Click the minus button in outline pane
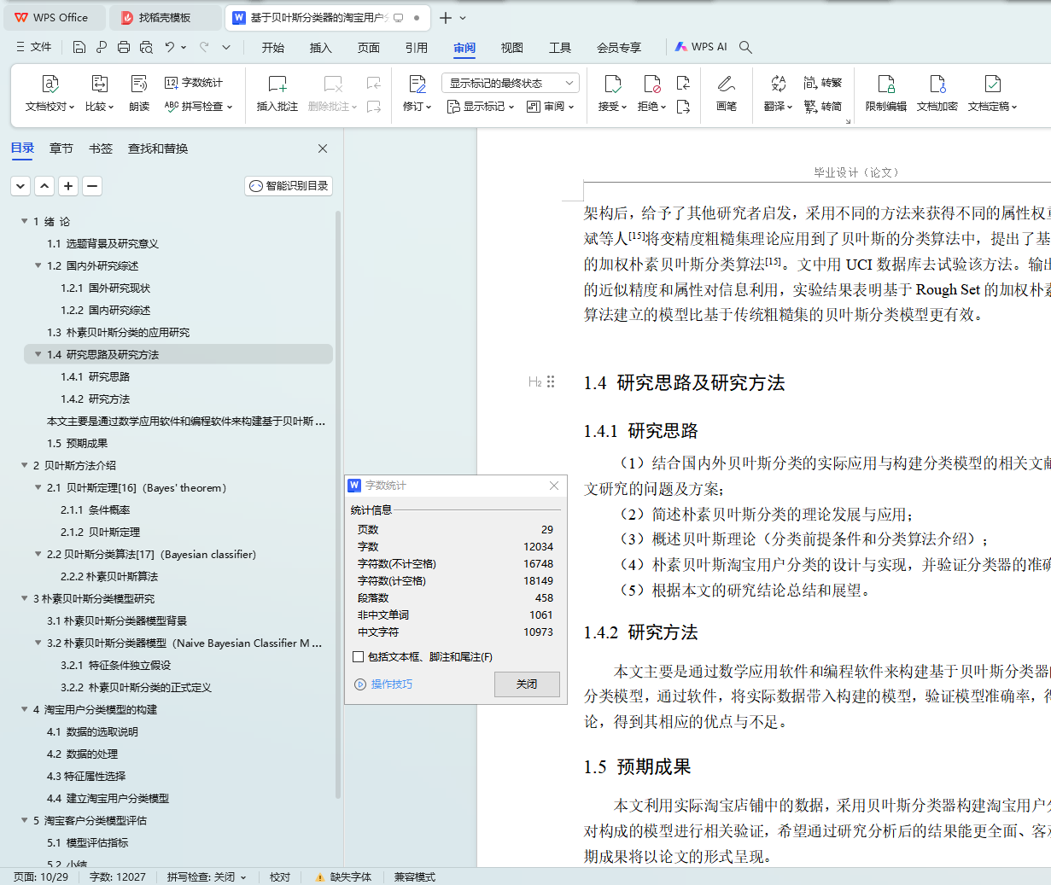The image size is (1051, 885). click(x=93, y=186)
